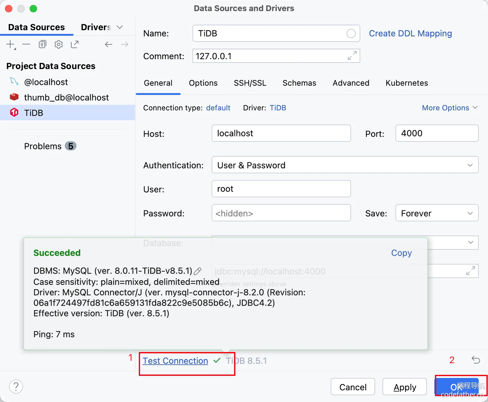Open the Problems list
Image resolution: width=488 pixels, height=402 pixels.
tap(50, 146)
